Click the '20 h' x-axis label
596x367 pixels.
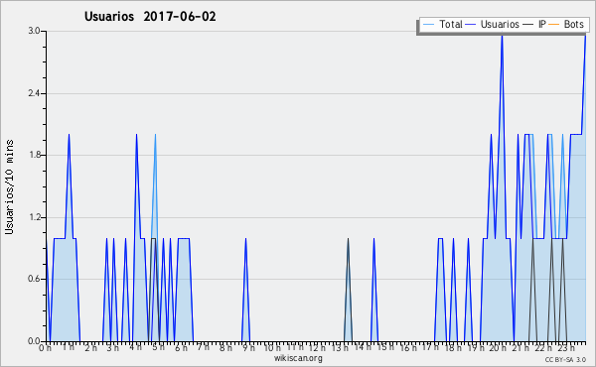pos(498,347)
